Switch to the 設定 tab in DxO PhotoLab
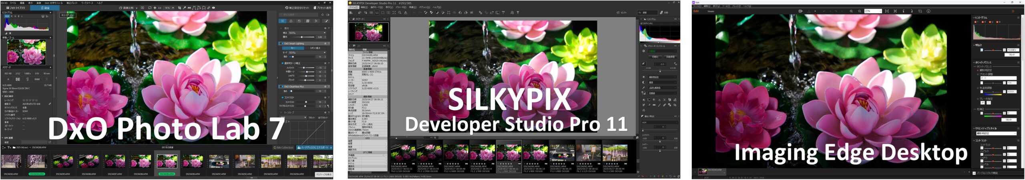Image resolution: width=1025 pixels, height=180 pixels. [x=45, y=8]
